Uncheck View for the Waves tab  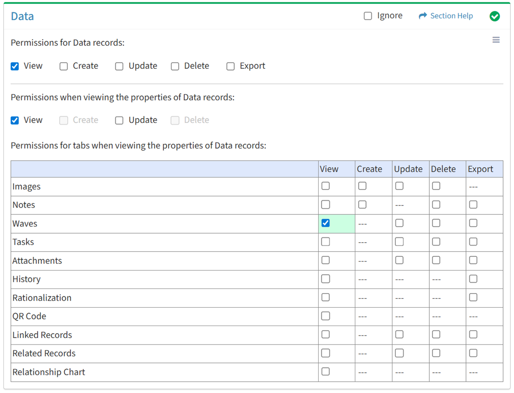(x=325, y=223)
